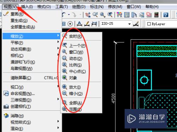Screen dimensions: 177x132
Task: Expand the 渲染(E) submenu
Action: coord(32,129)
